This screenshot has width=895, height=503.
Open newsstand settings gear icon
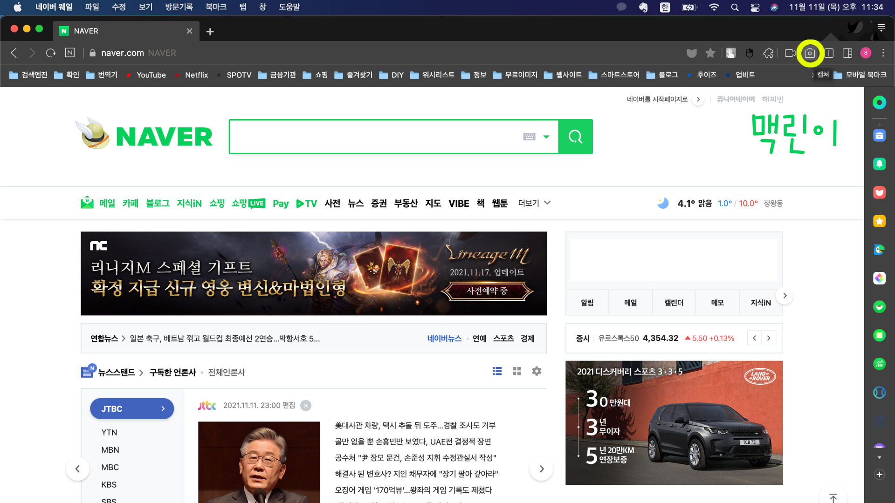(537, 371)
